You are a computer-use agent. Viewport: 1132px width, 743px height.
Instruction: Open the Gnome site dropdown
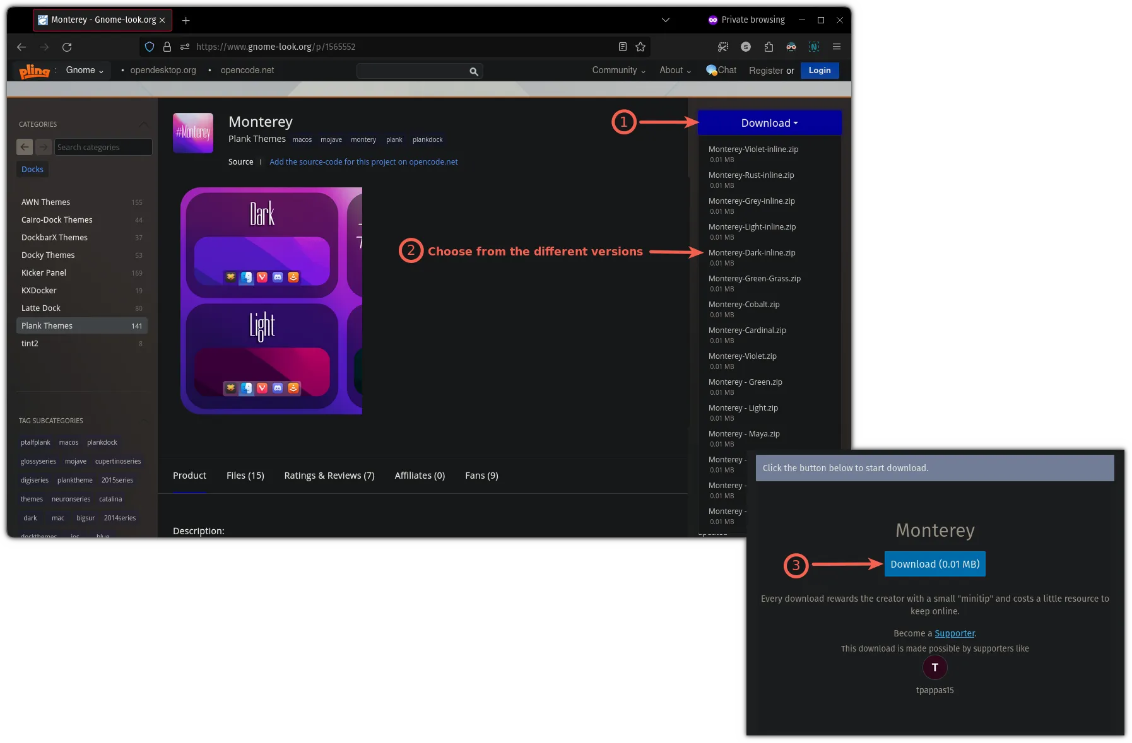tap(85, 70)
